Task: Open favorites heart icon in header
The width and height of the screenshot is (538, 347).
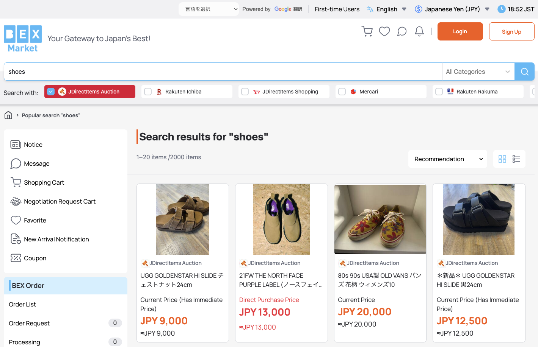Action: (x=384, y=31)
